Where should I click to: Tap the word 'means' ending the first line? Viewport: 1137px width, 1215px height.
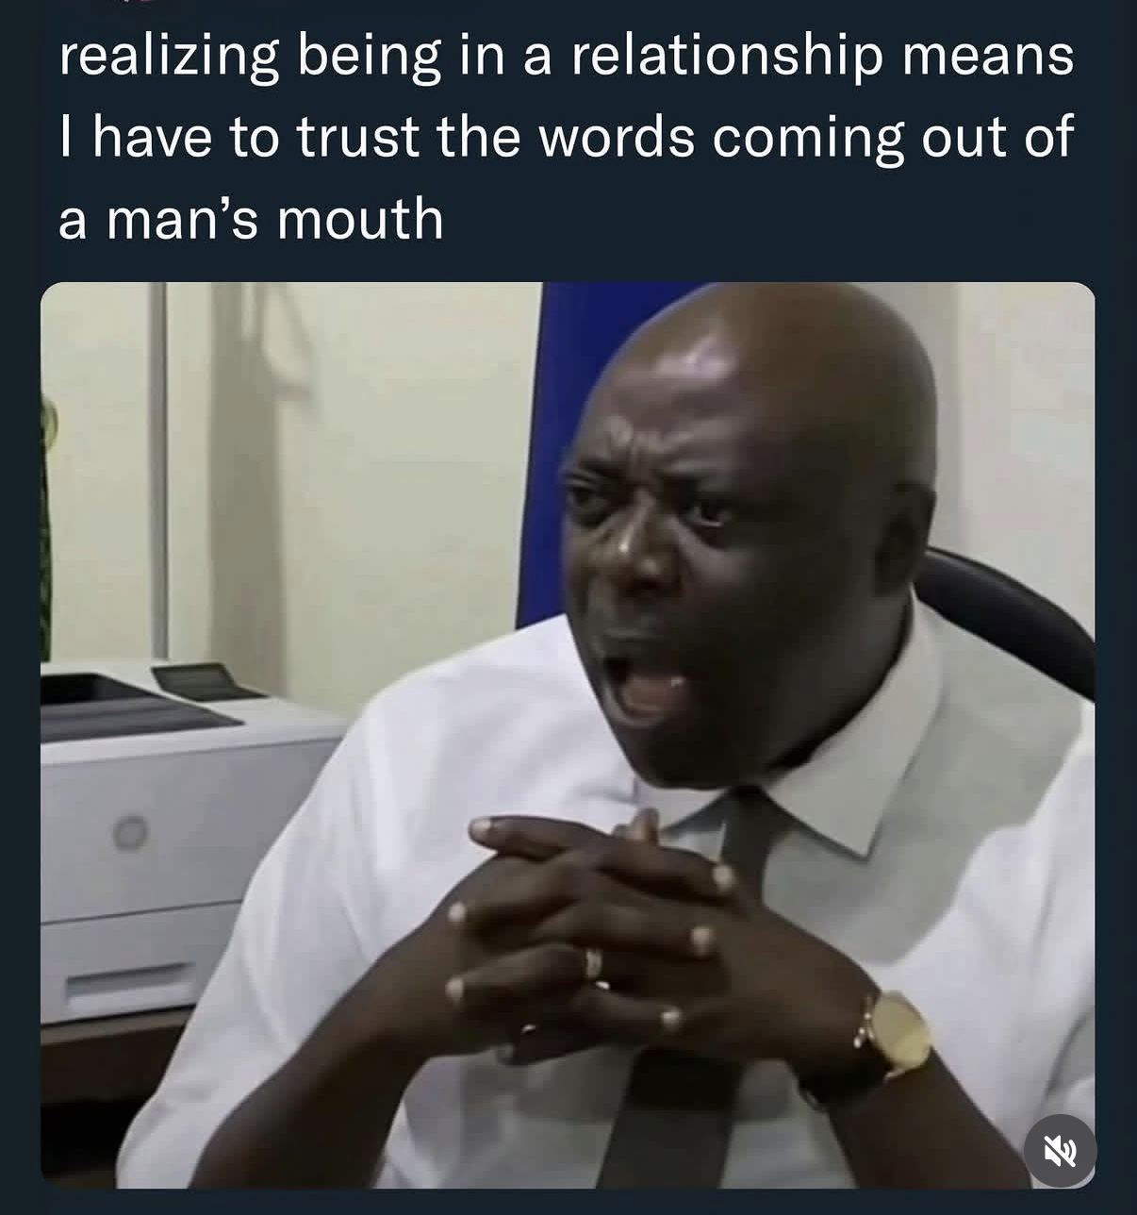coord(987,58)
